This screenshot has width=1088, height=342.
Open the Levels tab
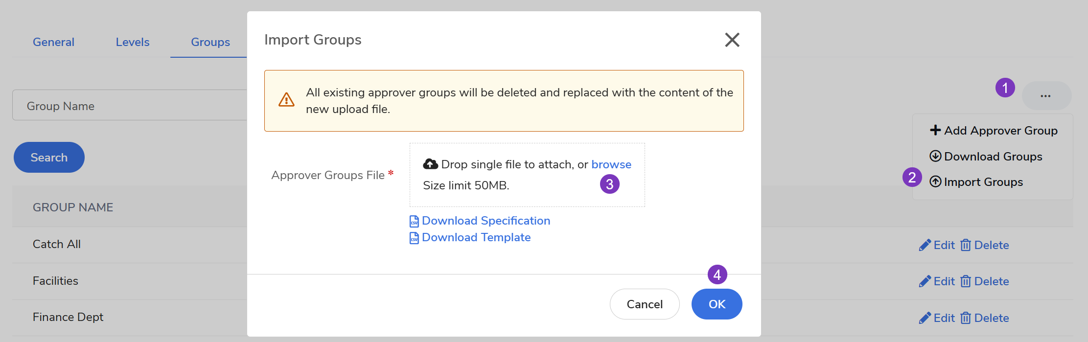[133, 42]
